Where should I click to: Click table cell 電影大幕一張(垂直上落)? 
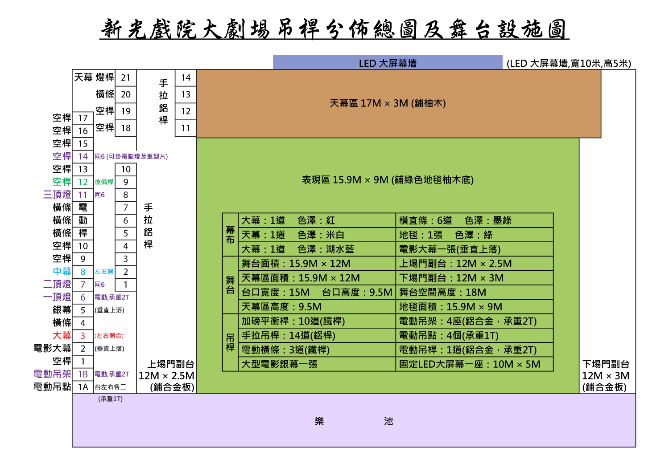click(x=475, y=249)
